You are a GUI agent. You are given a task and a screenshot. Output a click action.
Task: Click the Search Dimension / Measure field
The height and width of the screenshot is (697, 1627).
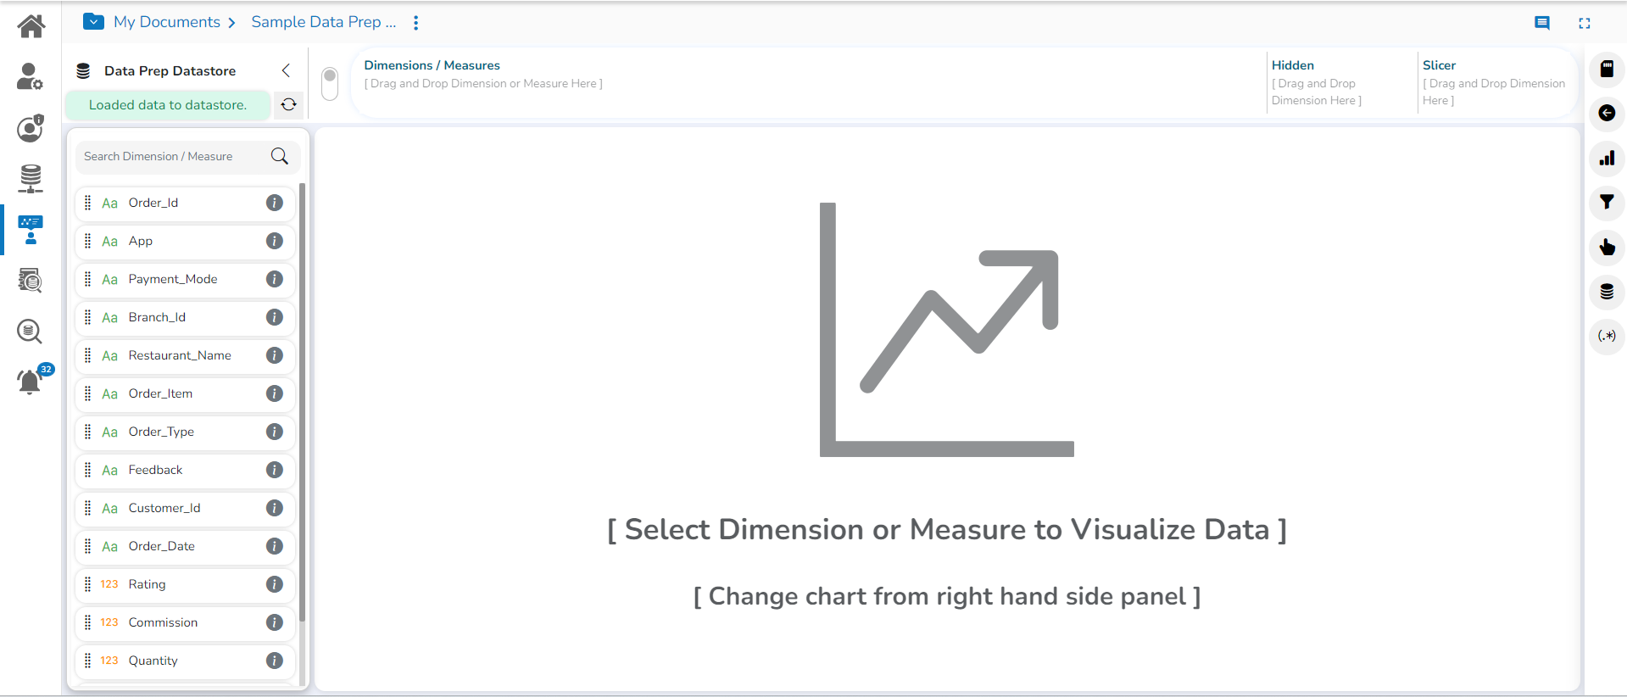(174, 156)
